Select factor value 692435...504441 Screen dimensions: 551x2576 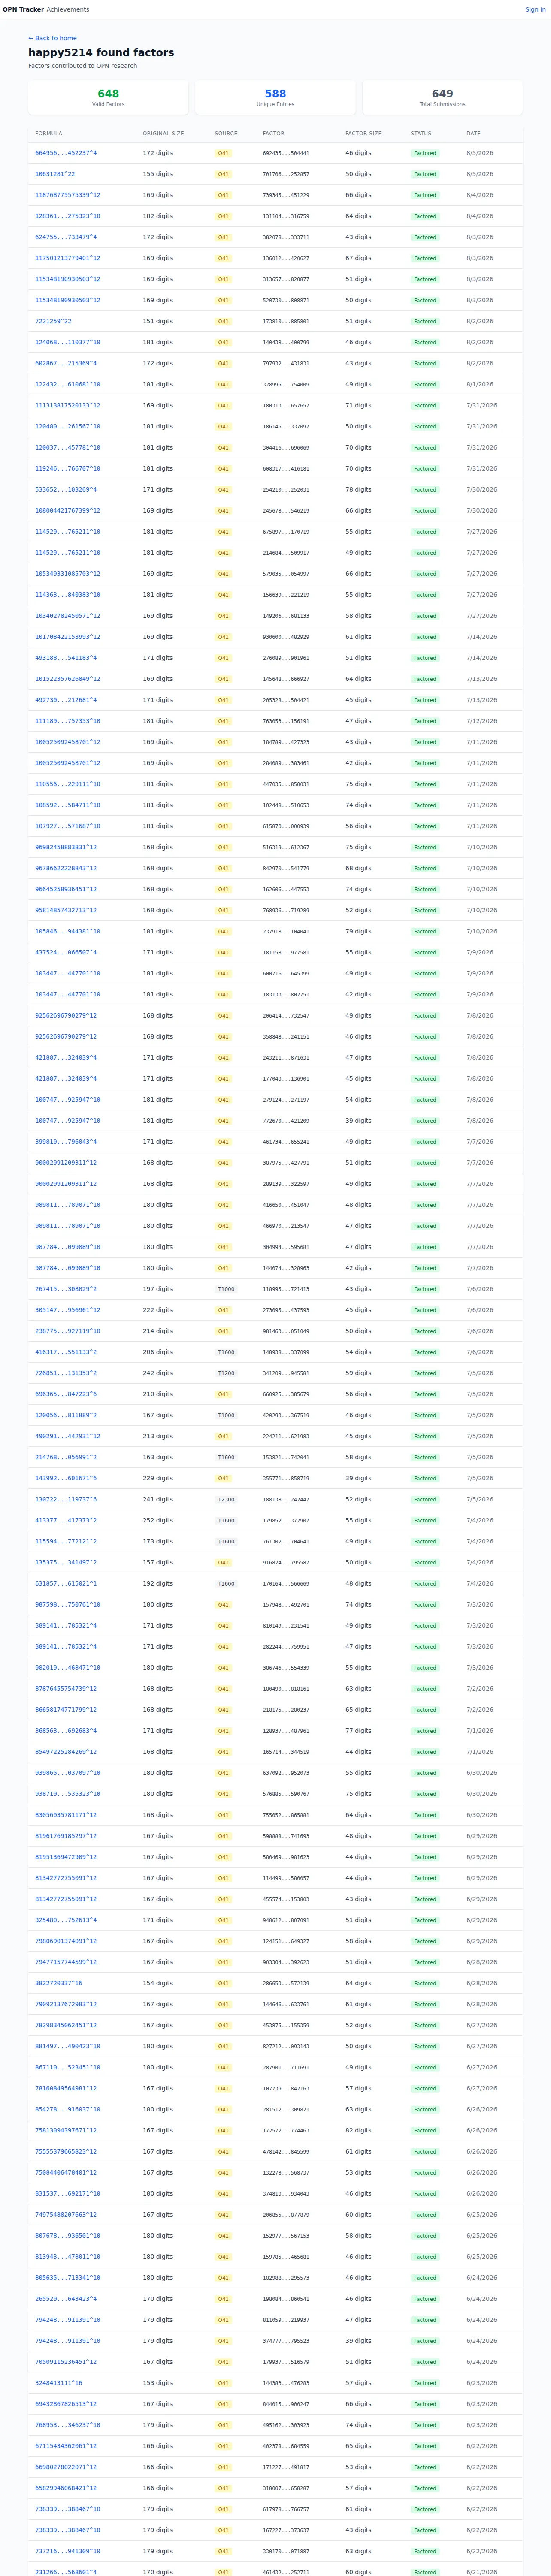point(286,153)
